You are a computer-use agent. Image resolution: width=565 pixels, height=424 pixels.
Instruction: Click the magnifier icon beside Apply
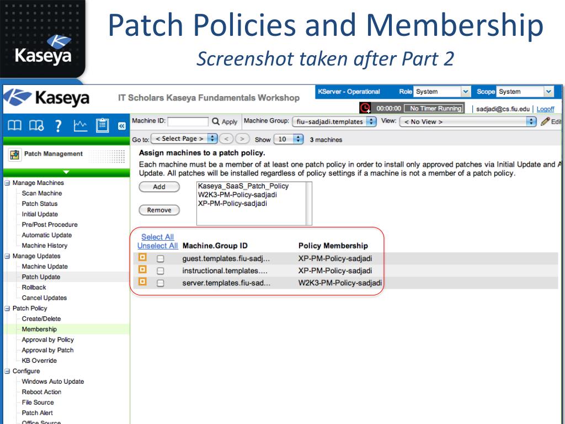click(x=216, y=121)
